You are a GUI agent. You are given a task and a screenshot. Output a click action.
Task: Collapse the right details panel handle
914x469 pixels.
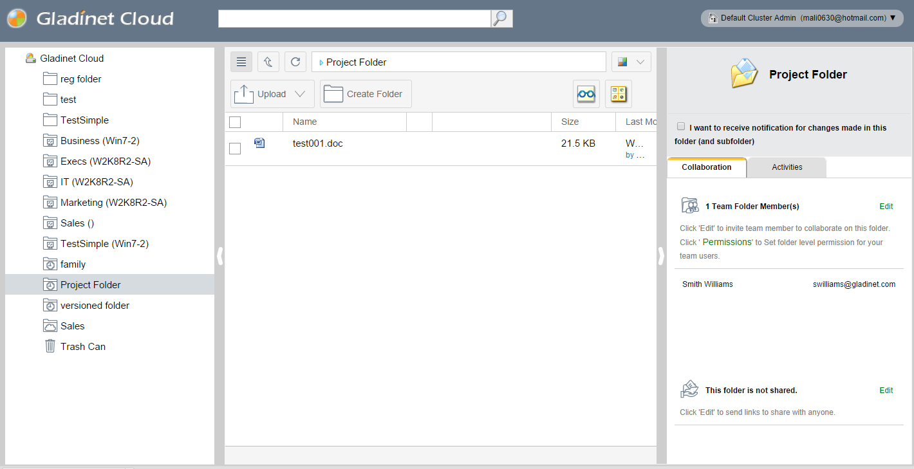click(x=661, y=256)
